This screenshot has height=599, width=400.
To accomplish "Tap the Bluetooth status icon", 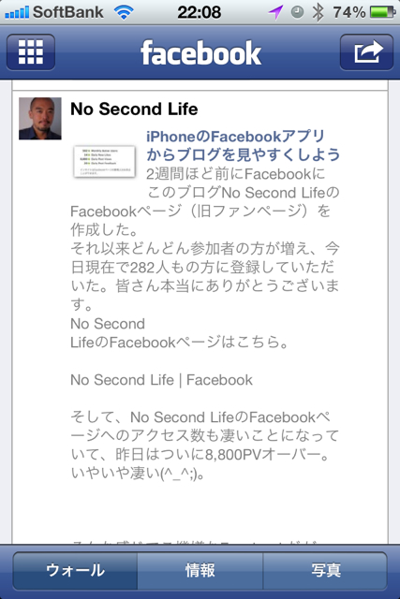I will (x=318, y=12).
